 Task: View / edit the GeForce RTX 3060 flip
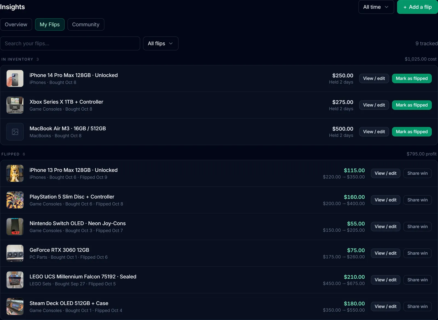tap(385, 253)
